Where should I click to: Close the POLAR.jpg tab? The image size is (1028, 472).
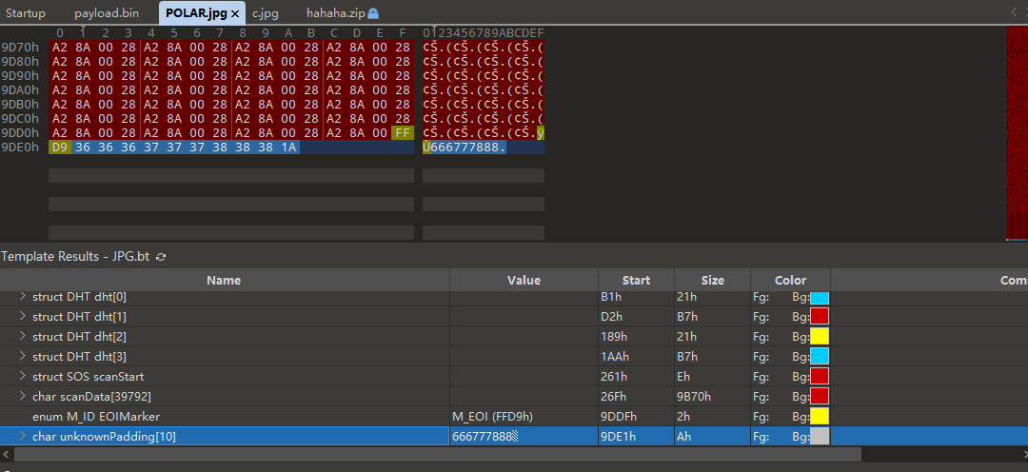click(235, 13)
